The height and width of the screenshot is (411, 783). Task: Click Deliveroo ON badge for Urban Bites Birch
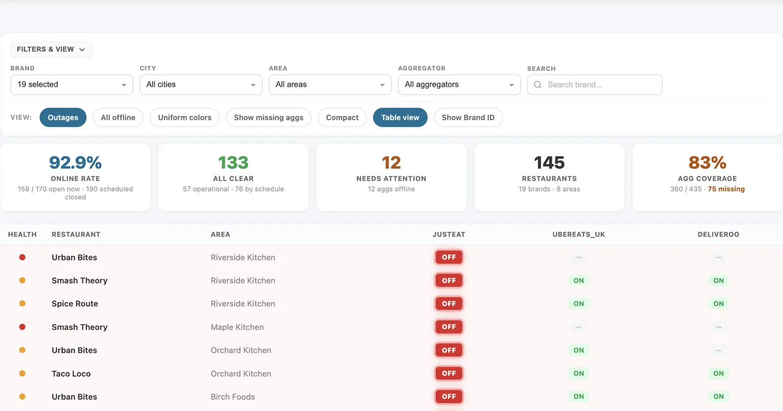(x=718, y=396)
